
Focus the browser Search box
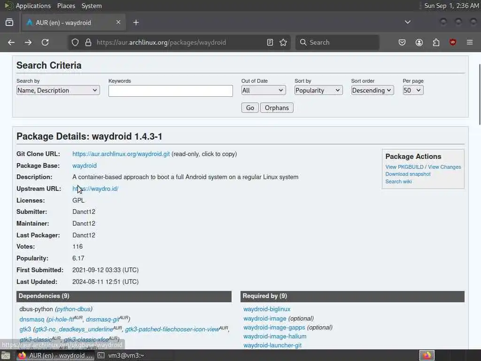pyautogui.click(x=337, y=42)
